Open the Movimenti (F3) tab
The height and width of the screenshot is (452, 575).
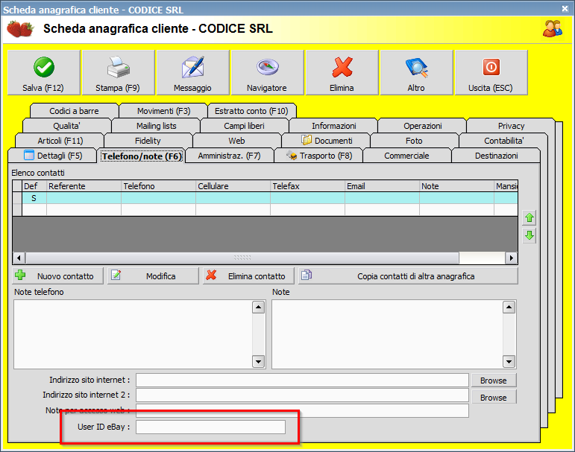pyautogui.click(x=163, y=111)
